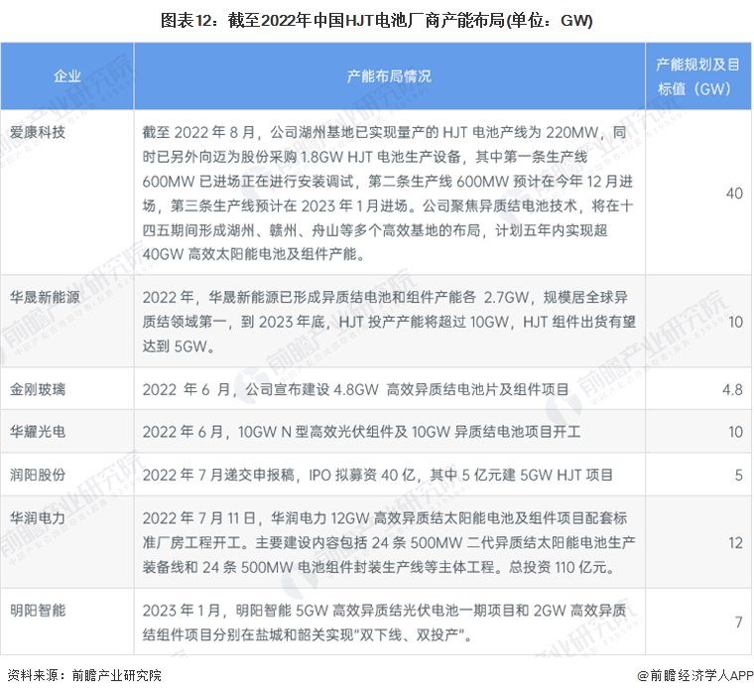Click the chart title '图表12：截至2022年中国HJT电池厂商产能布局'
This screenshot has width=754, height=696.
(x=377, y=20)
